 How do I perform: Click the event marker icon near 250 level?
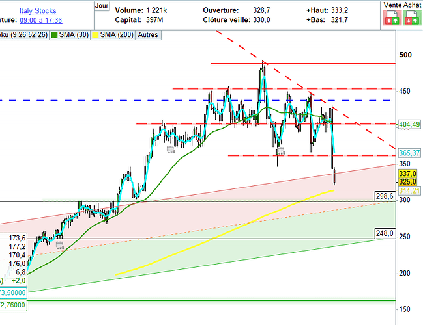pyautogui.click(x=59, y=245)
